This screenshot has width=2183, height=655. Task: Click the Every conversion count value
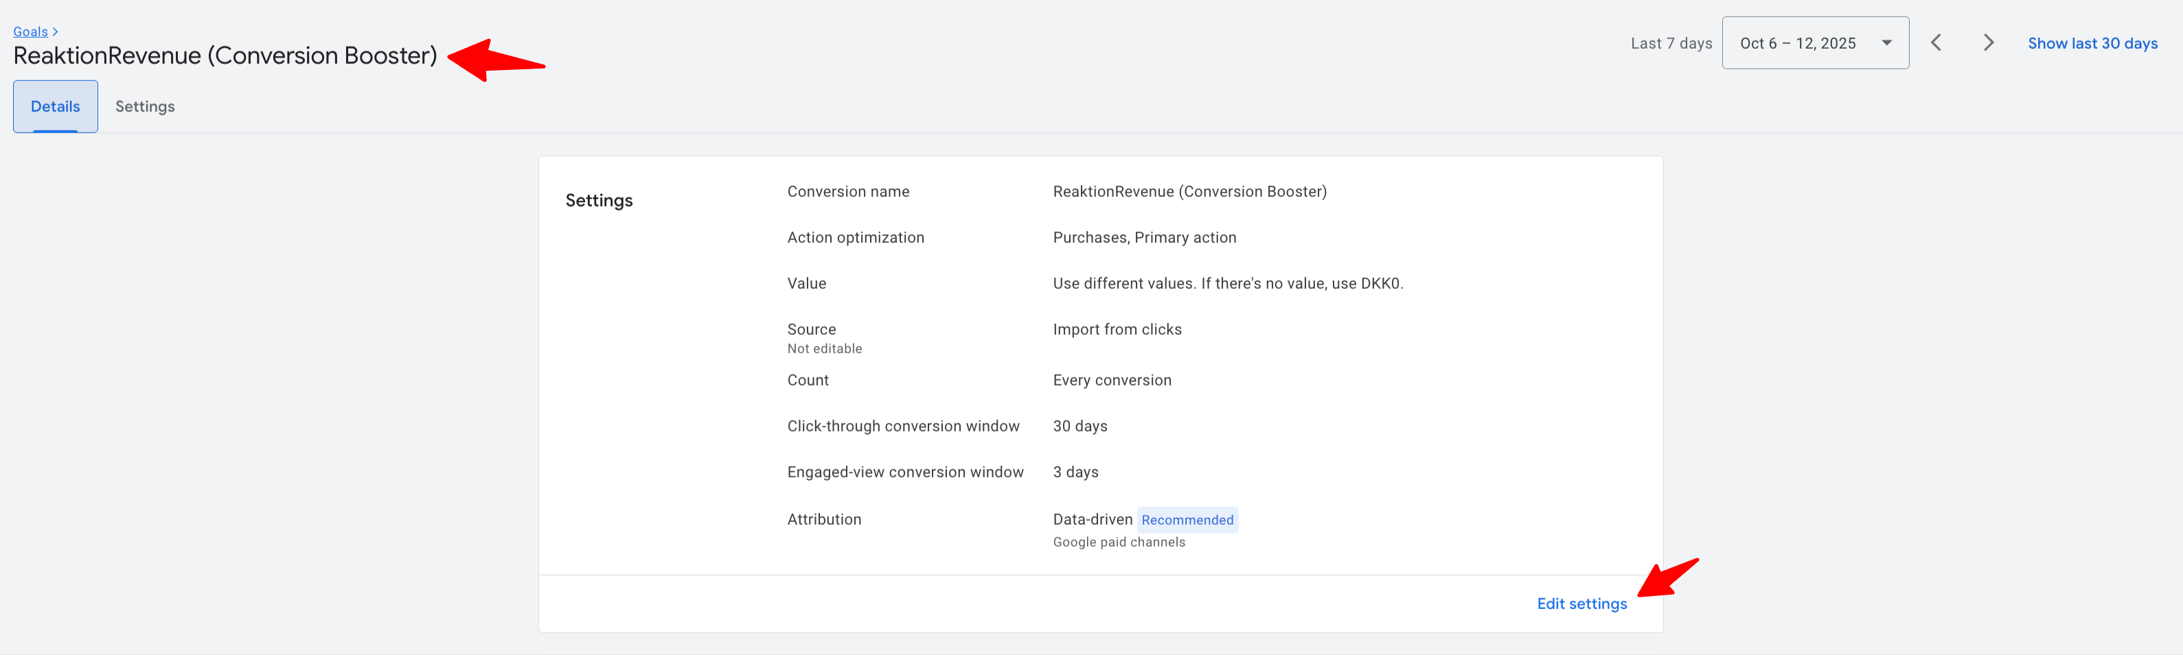pos(1112,380)
